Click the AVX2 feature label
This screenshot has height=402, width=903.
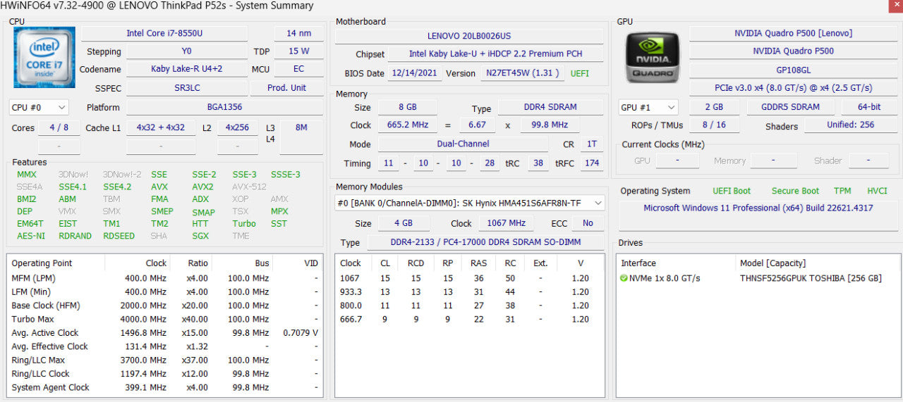202,187
